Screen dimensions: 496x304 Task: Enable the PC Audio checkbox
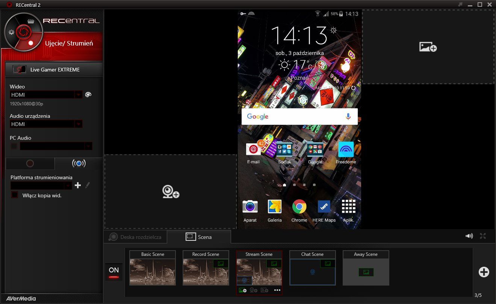(14, 146)
